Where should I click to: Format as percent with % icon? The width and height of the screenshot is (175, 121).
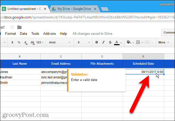(19, 42)
